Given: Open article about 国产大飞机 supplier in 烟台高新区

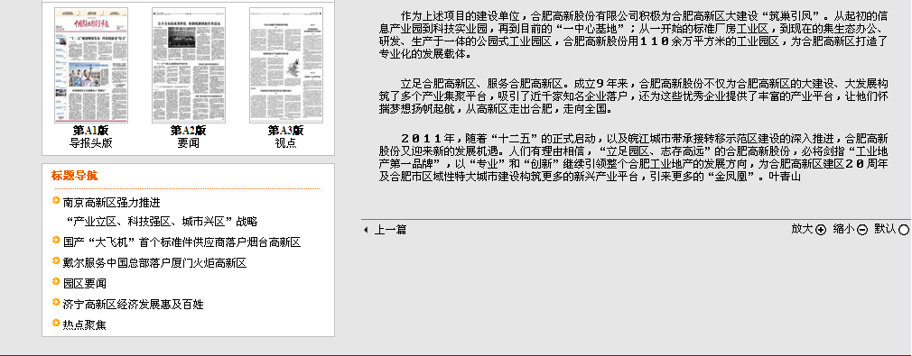Looking at the screenshot, I should click(182, 242).
